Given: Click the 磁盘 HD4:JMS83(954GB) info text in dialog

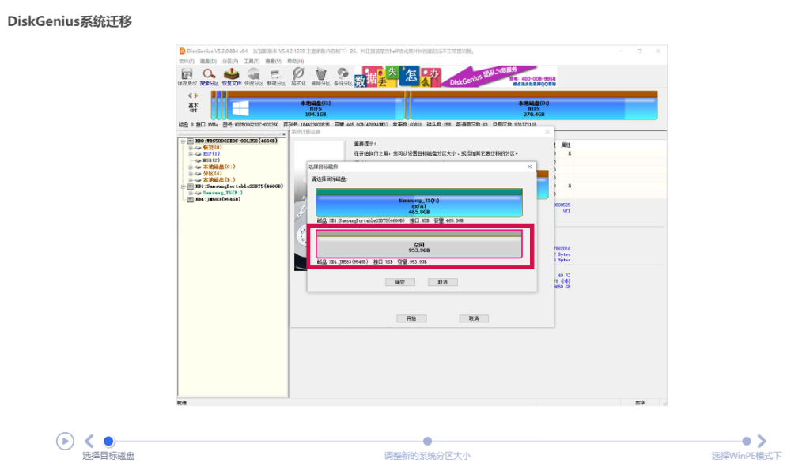Looking at the screenshot, I should 372,262.
